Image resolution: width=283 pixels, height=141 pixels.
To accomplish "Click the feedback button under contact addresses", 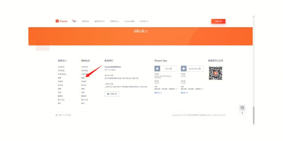I will pyautogui.click(x=112, y=94).
